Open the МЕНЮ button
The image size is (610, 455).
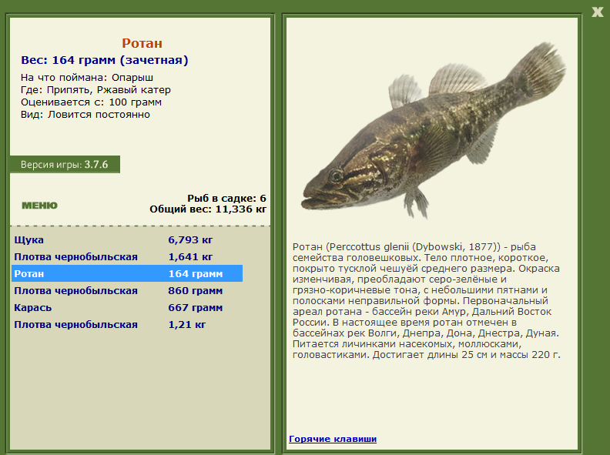[x=40, y=206]
